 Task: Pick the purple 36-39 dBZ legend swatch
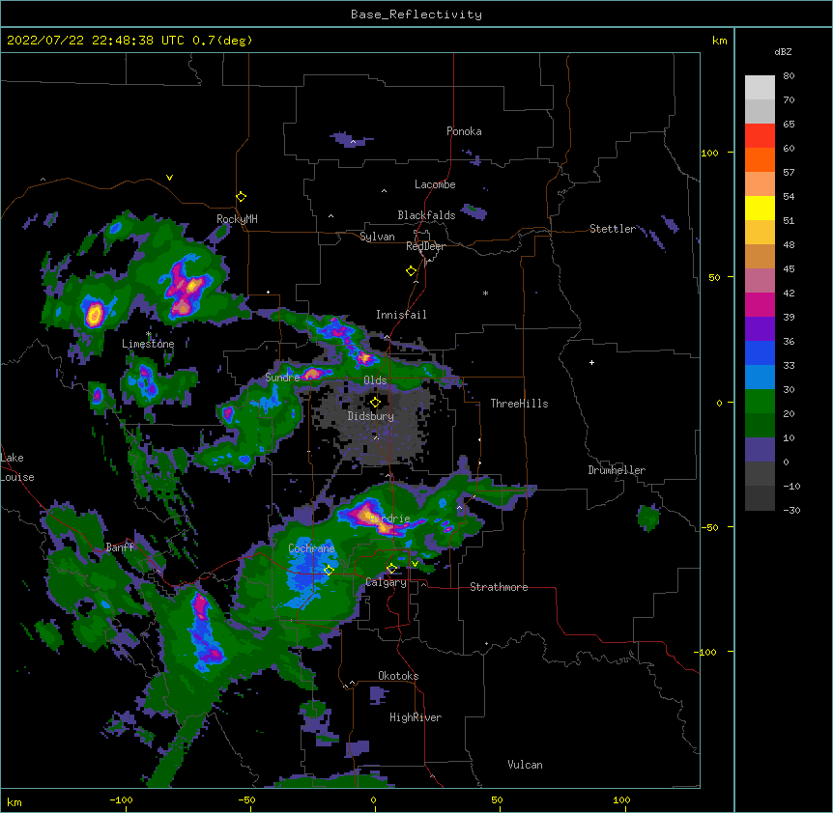pyautogui.click(x=760, y=328)
